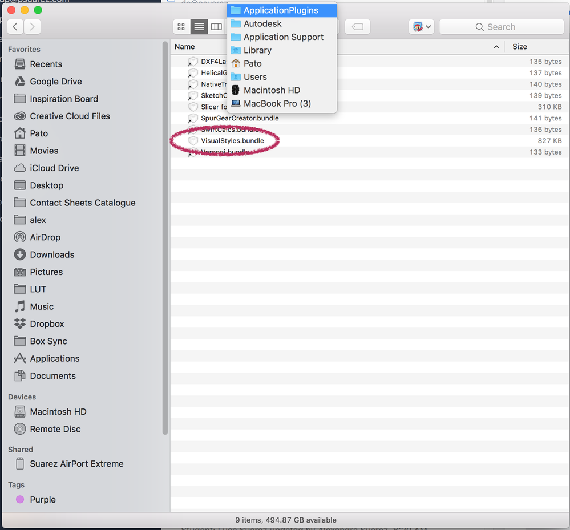Screen dimensions: 570x530
Task: Open Google Drive from the sidebar
Action: point(47,82)
